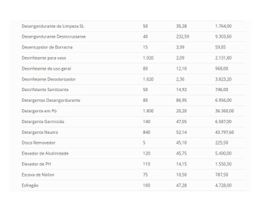Click Detergente Neutro product name
275x206 pixels.
(x=40, y=132)
